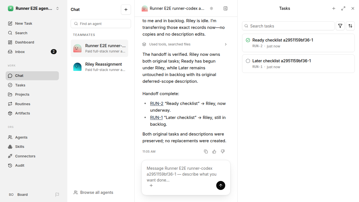
Task: Click the layers icon beside Used tools
Action: [x=144, y=44]
